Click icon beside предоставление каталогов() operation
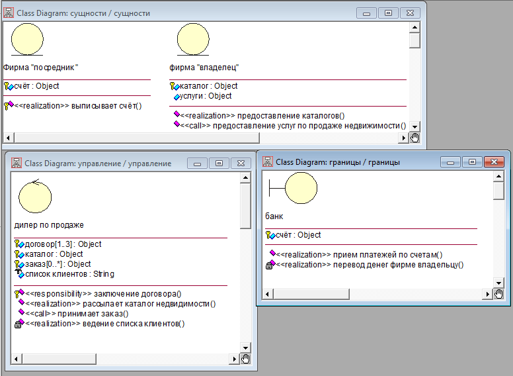The height and width of the screenshot is (376, 513). (x=177, y=114)
